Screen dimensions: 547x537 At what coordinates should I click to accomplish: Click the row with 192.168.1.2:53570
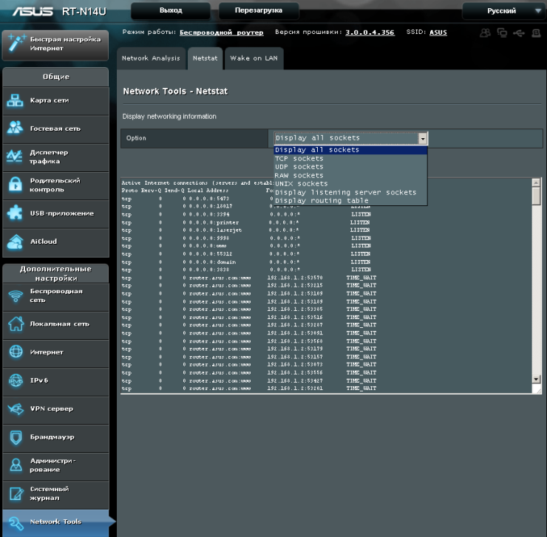(248, 278)
